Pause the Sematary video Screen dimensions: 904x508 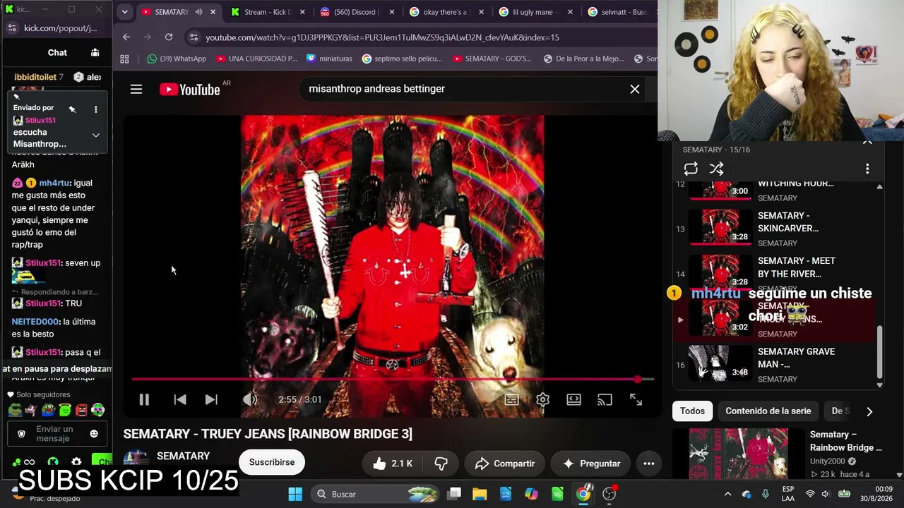coord(144,399)
